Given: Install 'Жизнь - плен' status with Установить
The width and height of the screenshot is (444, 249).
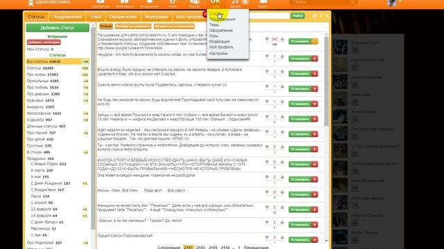Looking at the screenshot, I should [300, 194].
